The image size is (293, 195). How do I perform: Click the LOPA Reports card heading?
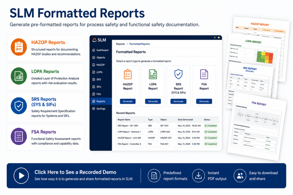[x=45, y=72]
